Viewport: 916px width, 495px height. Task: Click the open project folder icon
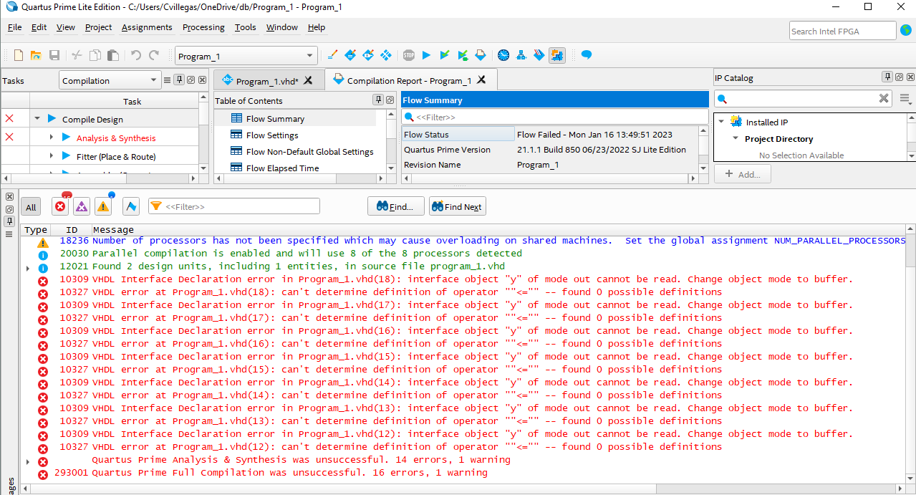click(x=35, y=55)
